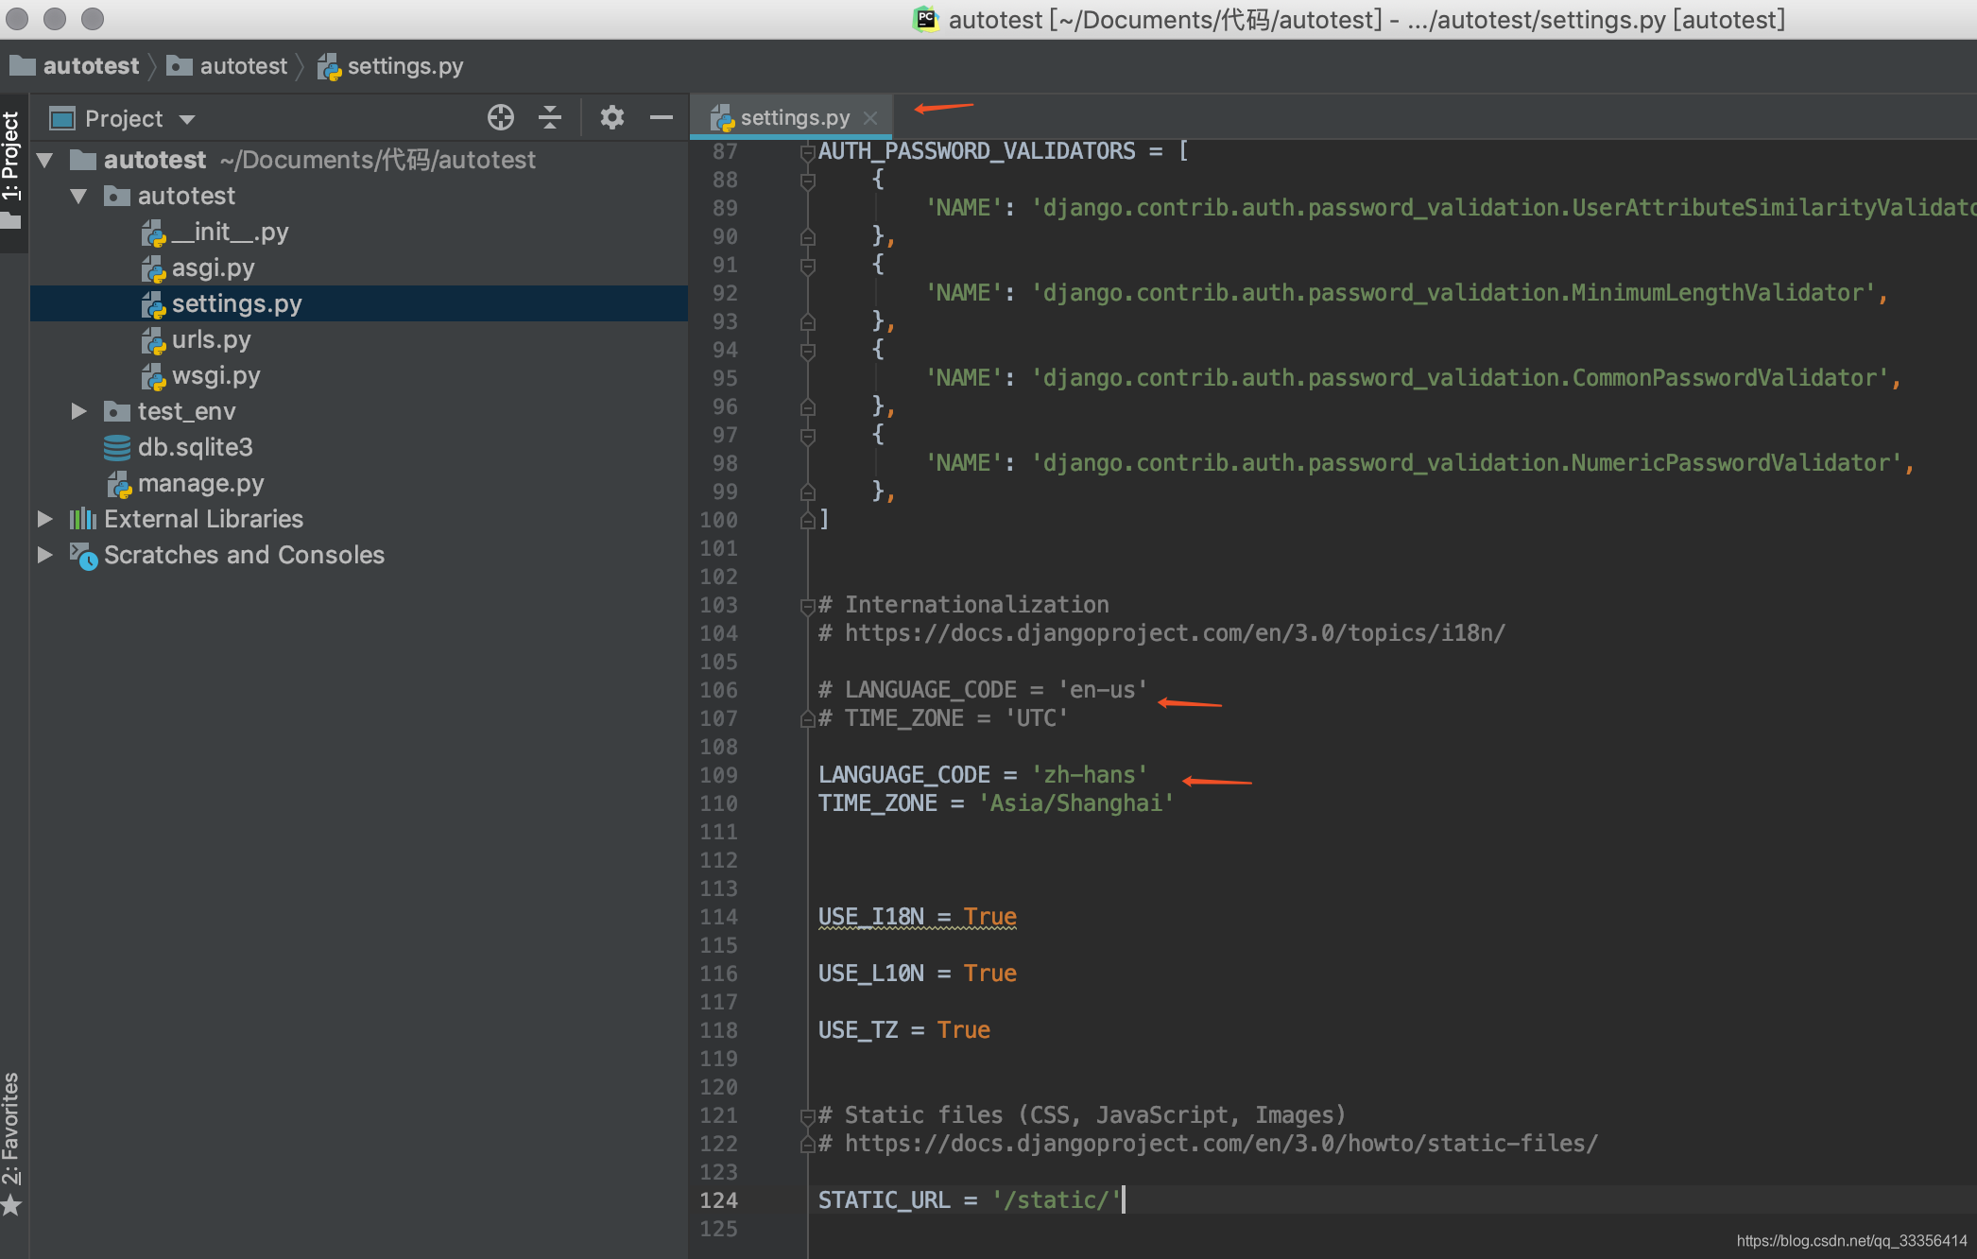The image size is (1977, 1259).
Task: Hide the Project panel with minus icon
Action: 662,118
